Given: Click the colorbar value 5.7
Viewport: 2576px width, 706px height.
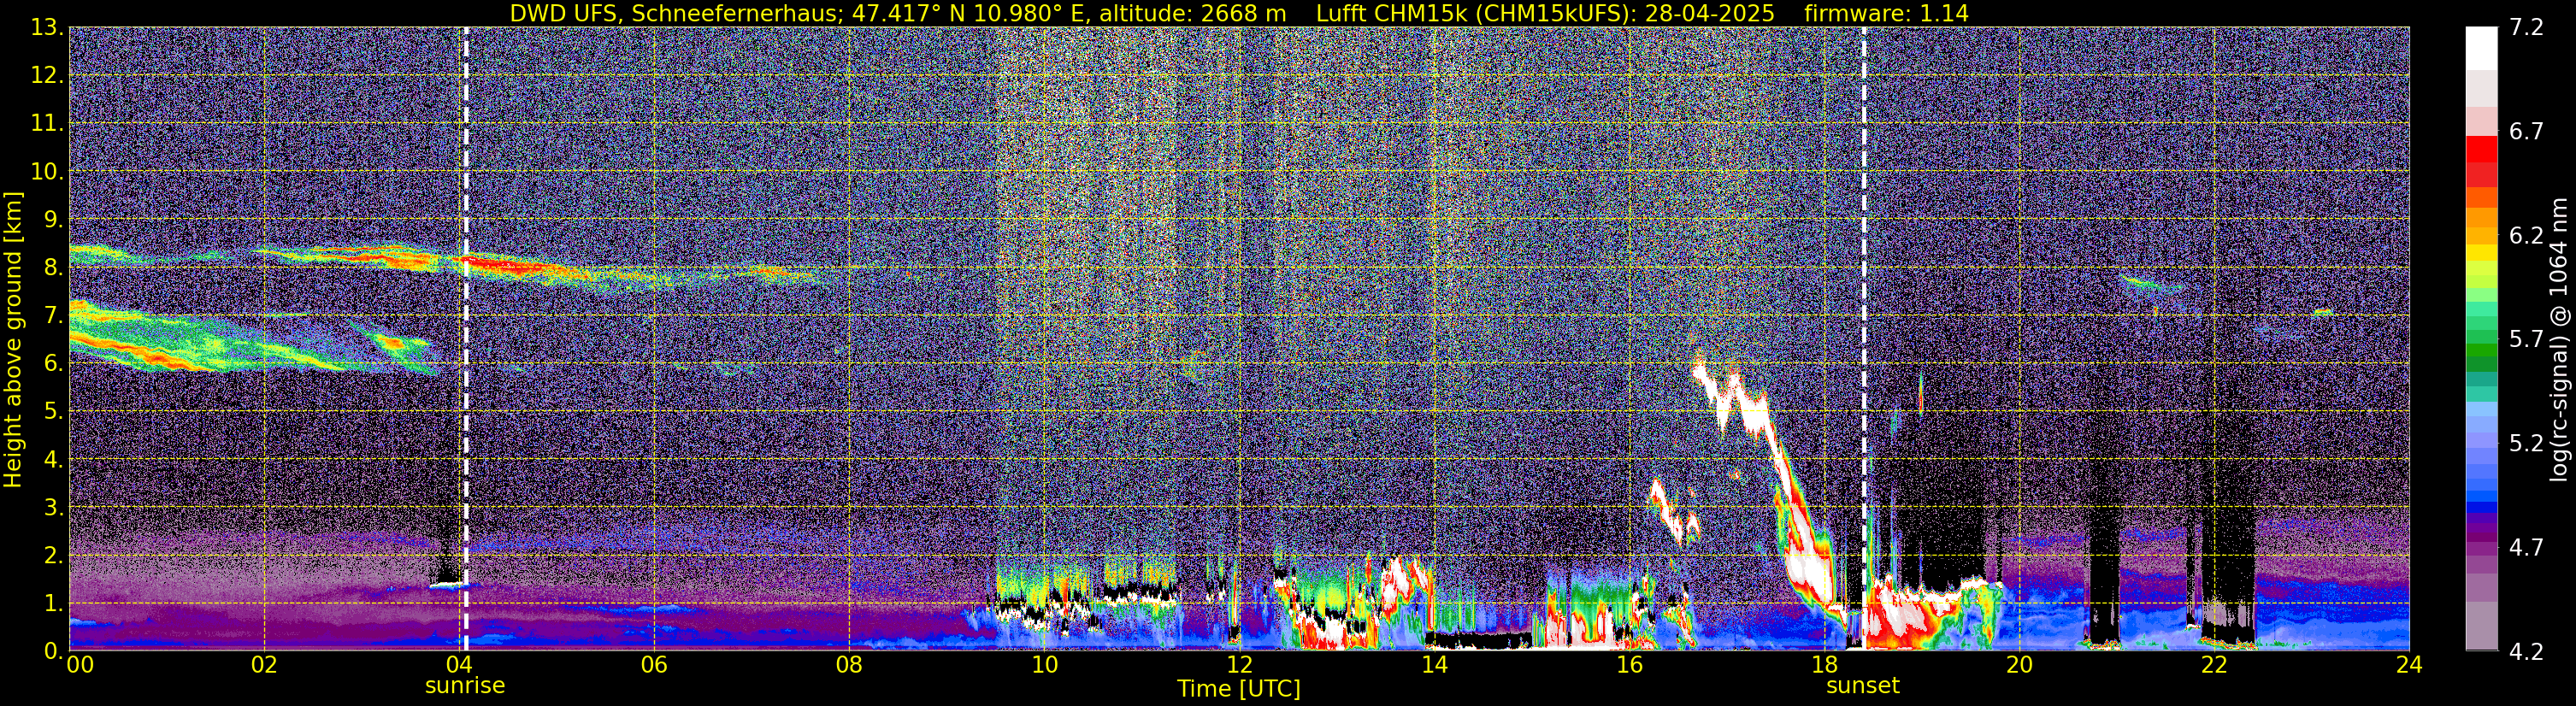Looking at the screenshot, I should point(2525,339).
